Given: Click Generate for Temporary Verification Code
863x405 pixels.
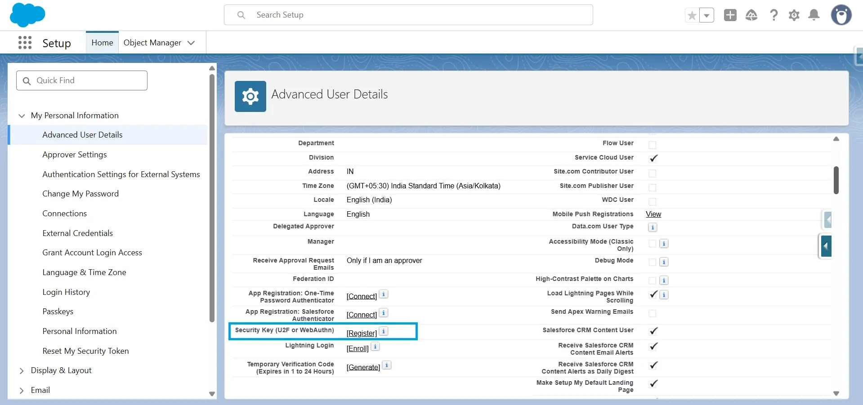Looking at the screenshot, I should click(363, 367).
